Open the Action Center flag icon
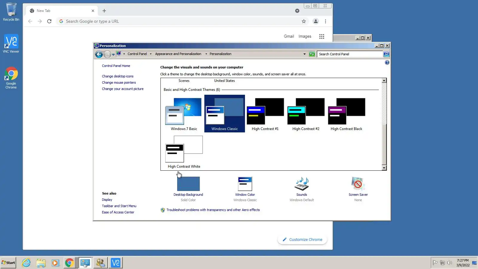This screenshot has height=269, width=478. pos(435,263)
